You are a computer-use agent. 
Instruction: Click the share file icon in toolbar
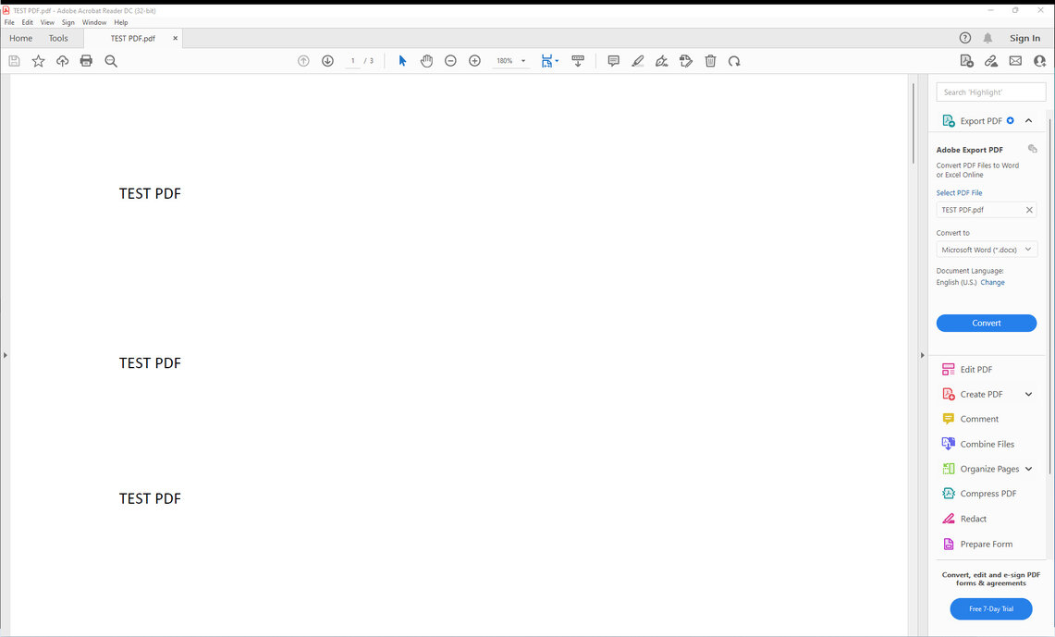tap(967, 61)
